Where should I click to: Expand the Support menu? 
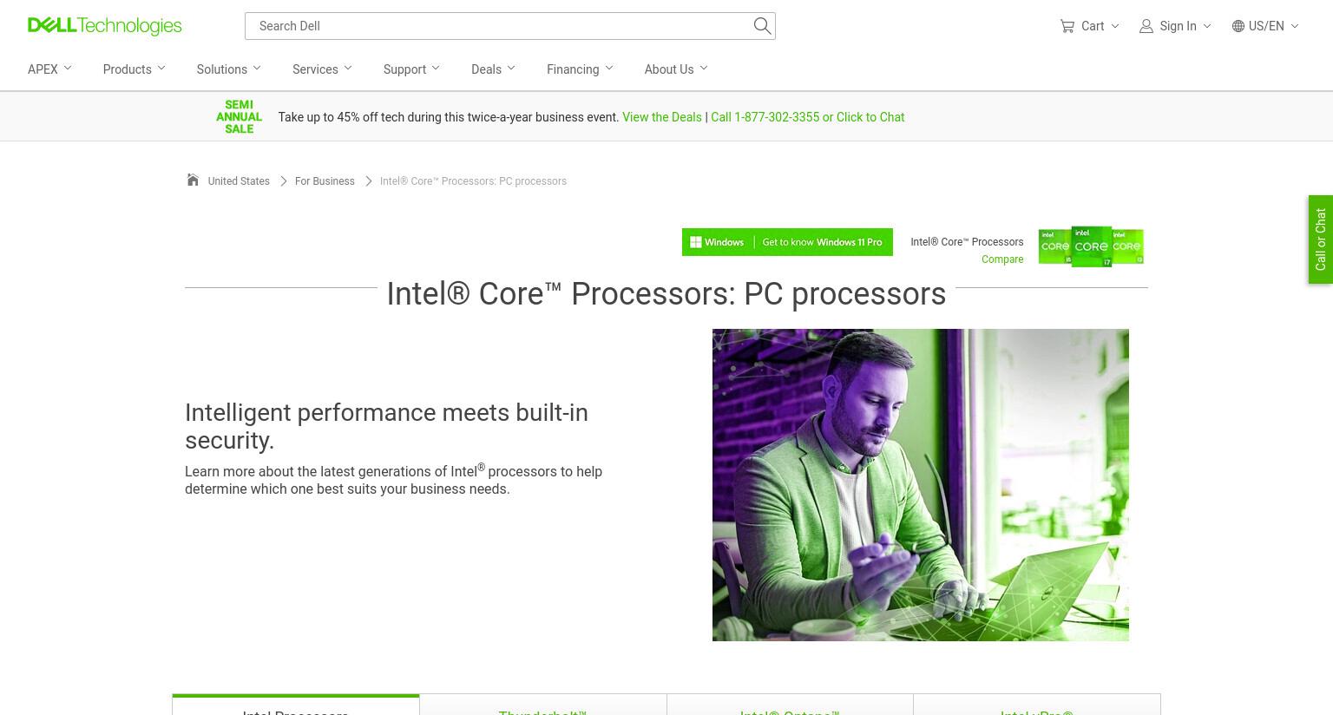click(411, 69)
